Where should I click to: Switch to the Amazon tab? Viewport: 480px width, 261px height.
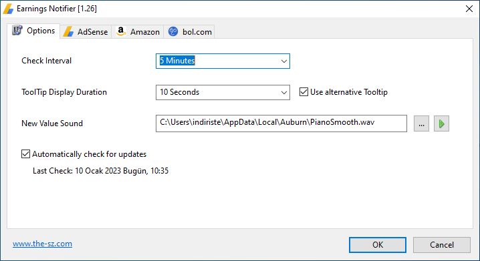pyautogui.click(x=138, y=32)
